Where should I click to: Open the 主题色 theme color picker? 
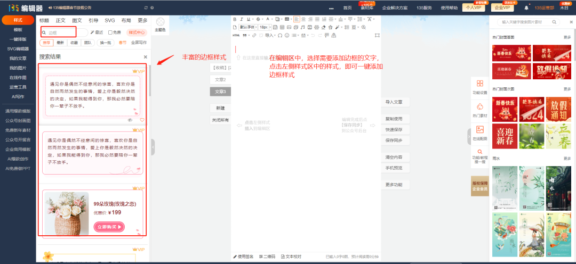160,25
